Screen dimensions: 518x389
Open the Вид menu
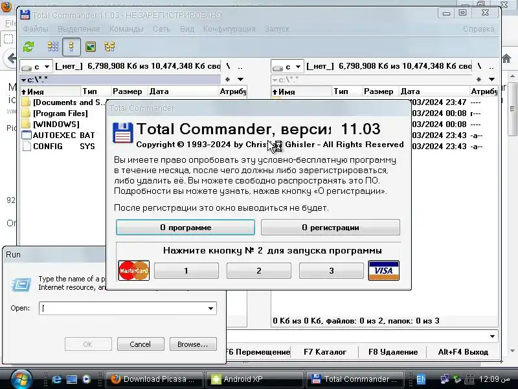click(x=187, y=29)
